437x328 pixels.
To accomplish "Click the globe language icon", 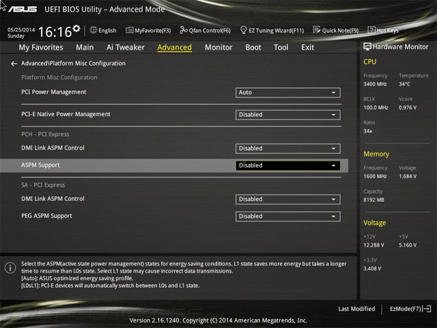I will coord(94,30).
